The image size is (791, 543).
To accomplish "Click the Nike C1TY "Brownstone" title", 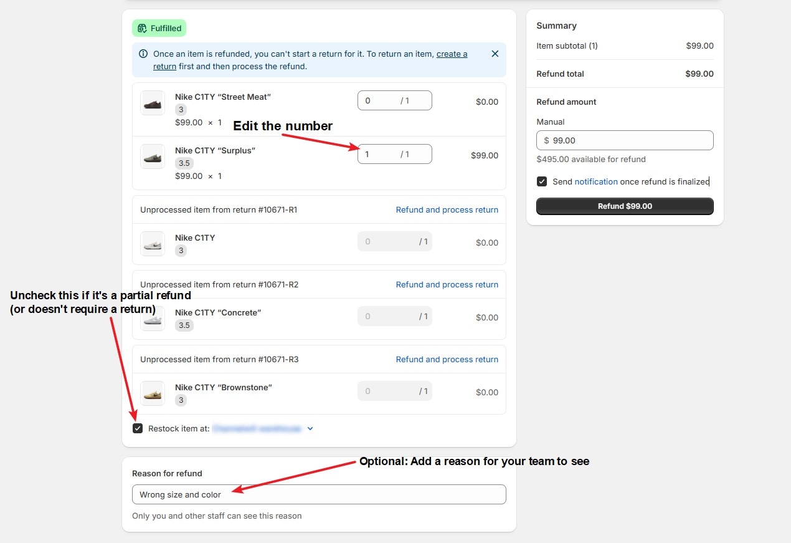I will [x=224, y=387].
